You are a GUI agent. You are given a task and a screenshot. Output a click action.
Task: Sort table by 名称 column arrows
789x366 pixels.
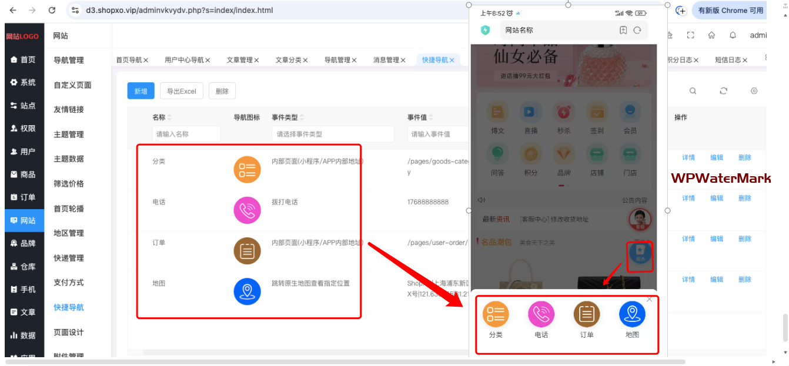point(170,117)
